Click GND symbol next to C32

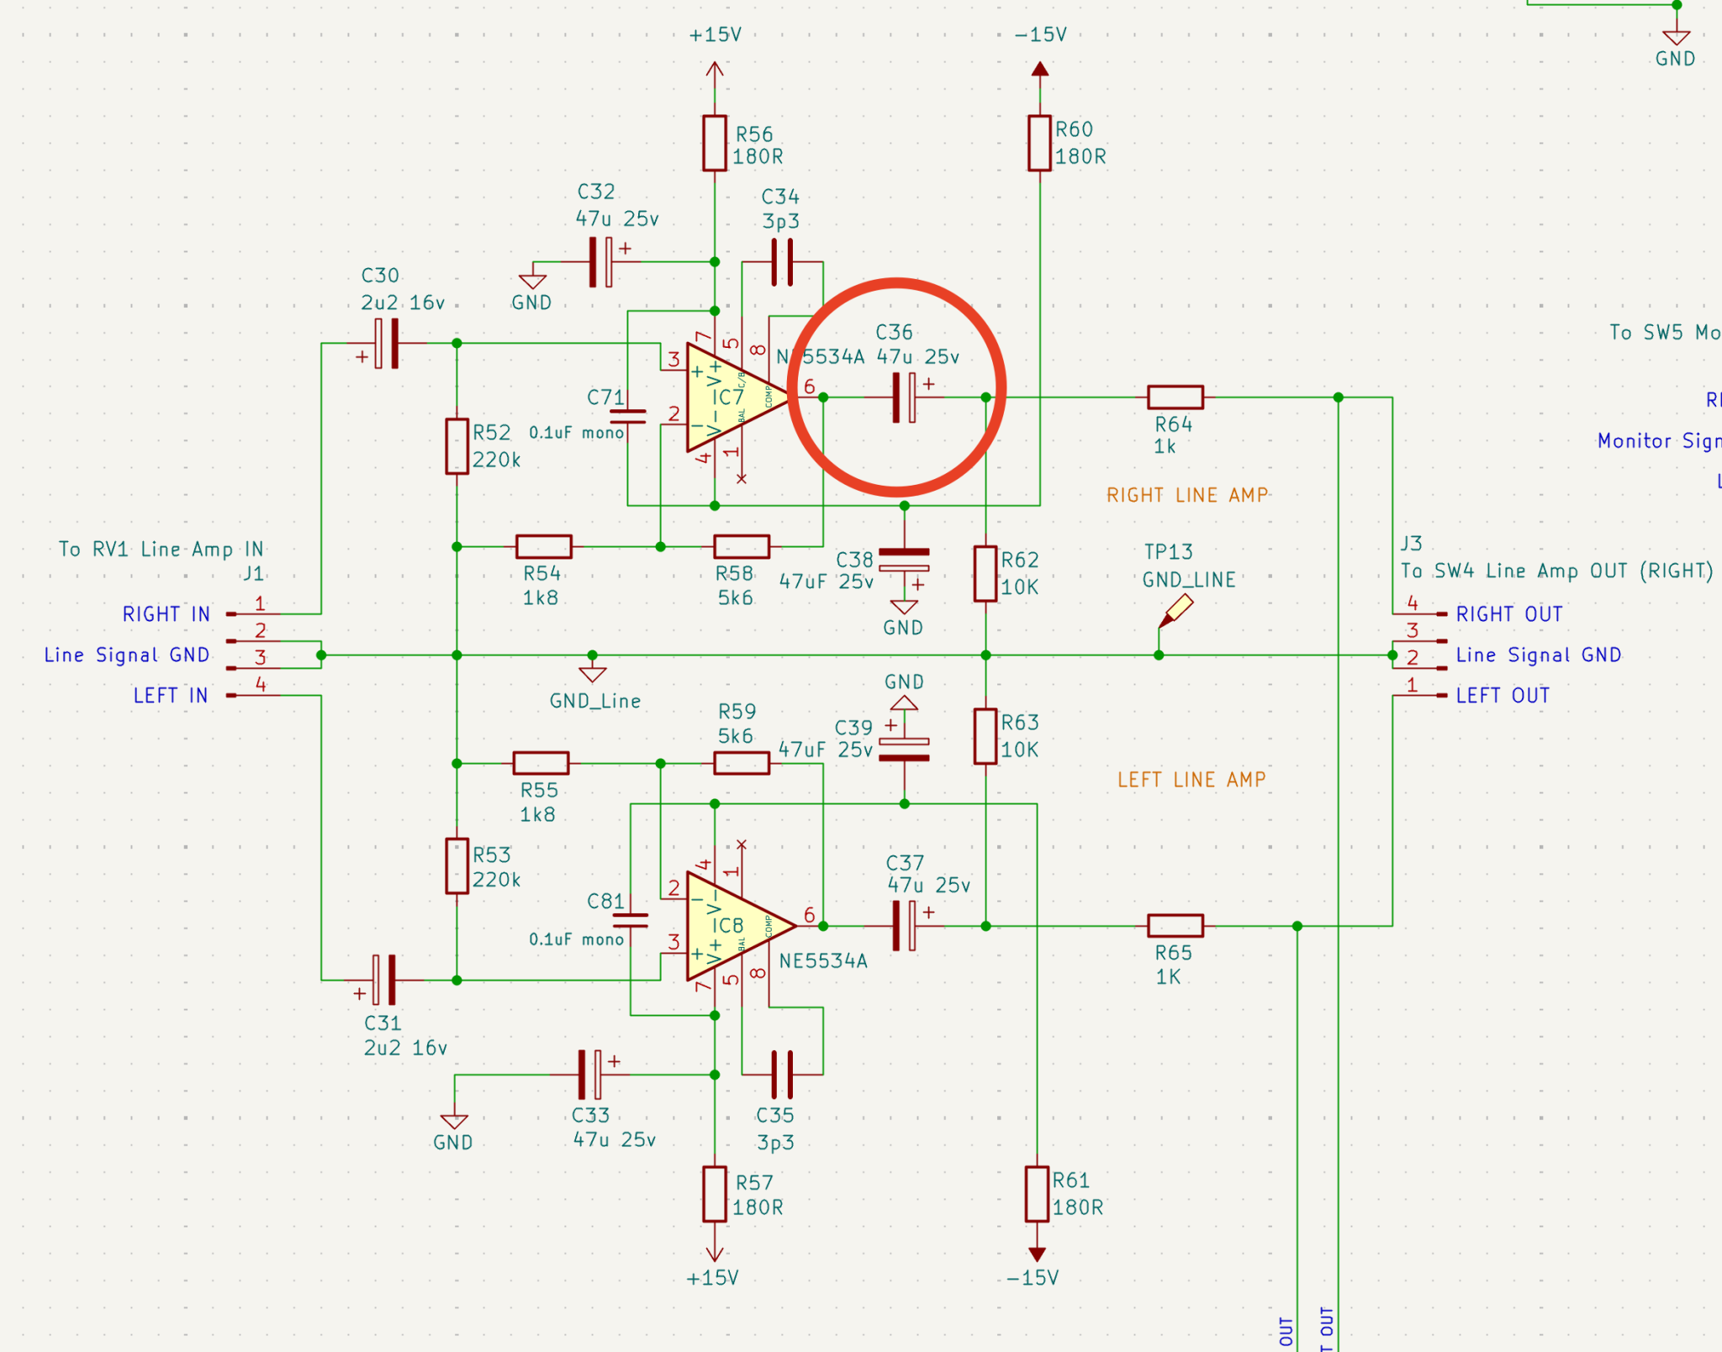(532, 281)
